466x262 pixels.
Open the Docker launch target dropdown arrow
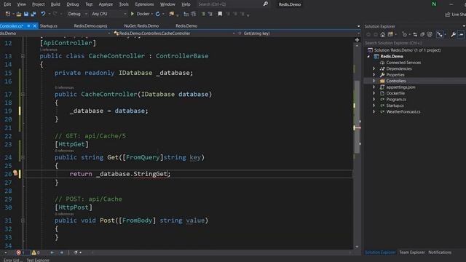(x=152, y=14)
